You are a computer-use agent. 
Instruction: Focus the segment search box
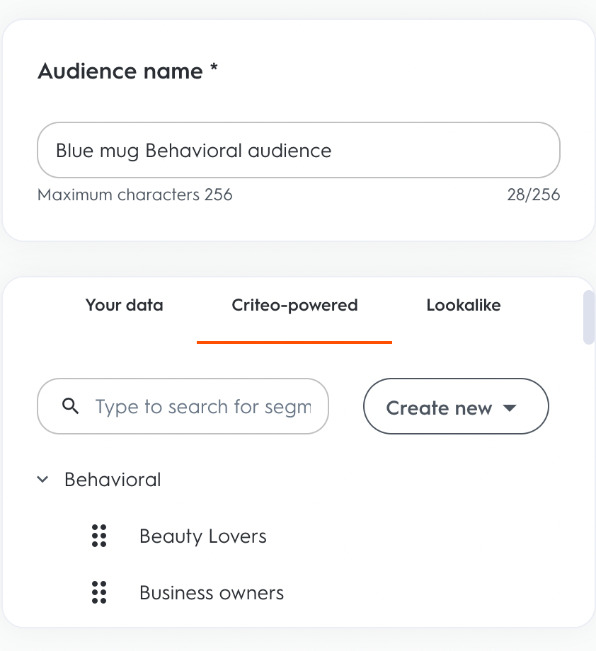coord(202,406)
